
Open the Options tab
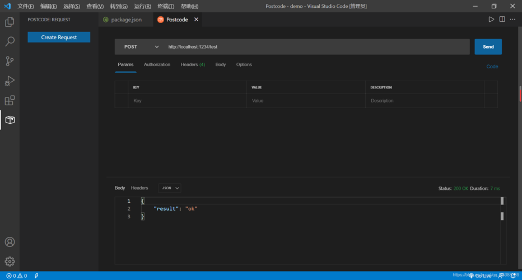pos(244,64)
